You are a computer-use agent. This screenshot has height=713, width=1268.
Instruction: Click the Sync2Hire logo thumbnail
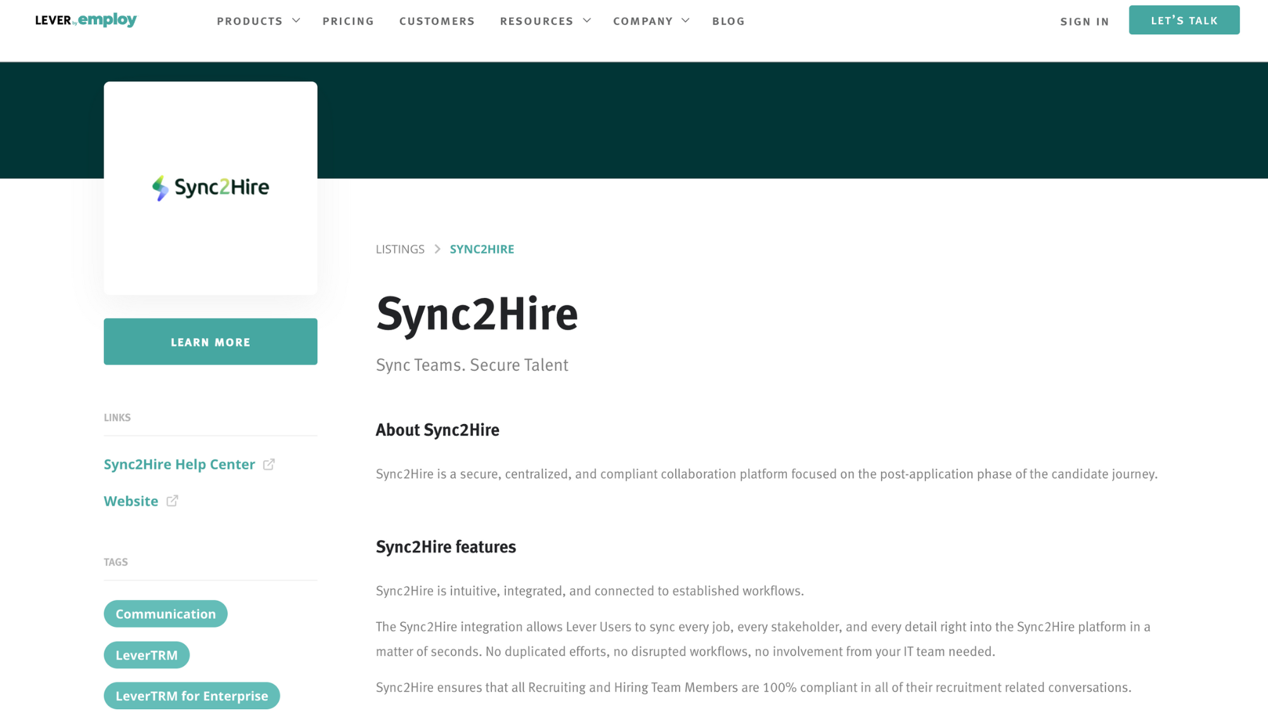pos(210,187)
